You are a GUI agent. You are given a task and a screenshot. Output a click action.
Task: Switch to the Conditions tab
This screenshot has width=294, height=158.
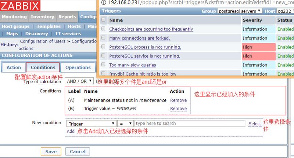click(43, 67)
